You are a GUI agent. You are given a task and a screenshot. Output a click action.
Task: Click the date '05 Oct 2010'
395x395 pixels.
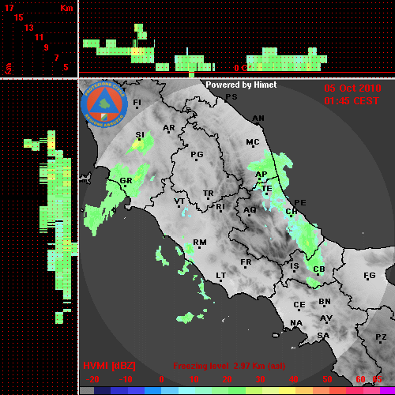[352, 88]
